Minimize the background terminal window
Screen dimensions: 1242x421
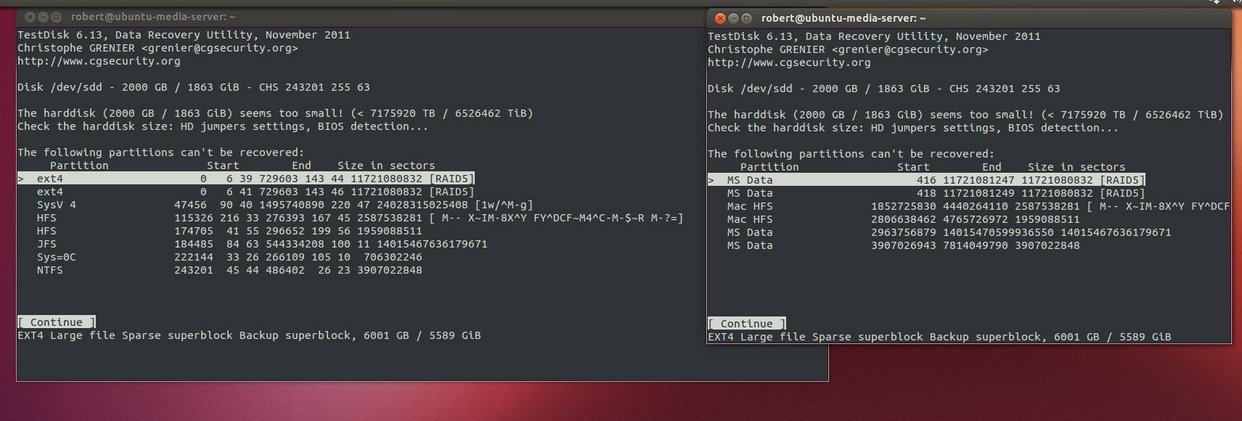(43, 17)
